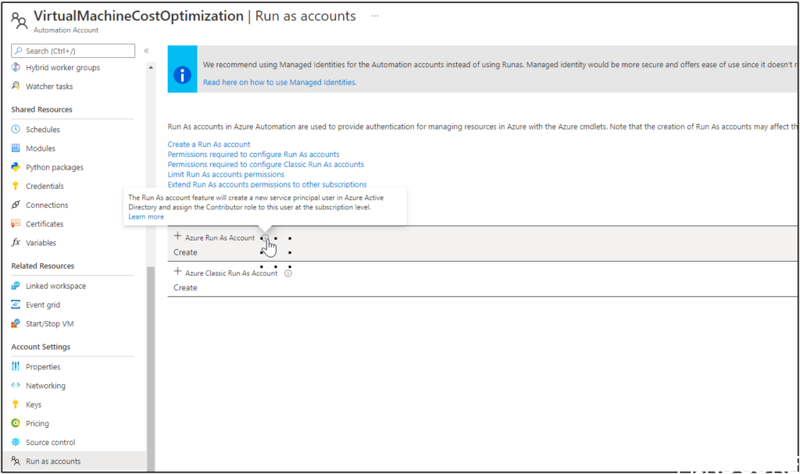Go to Properties under Account Settings
This screenshot has height=474, width=800.
tap(44, 367)
